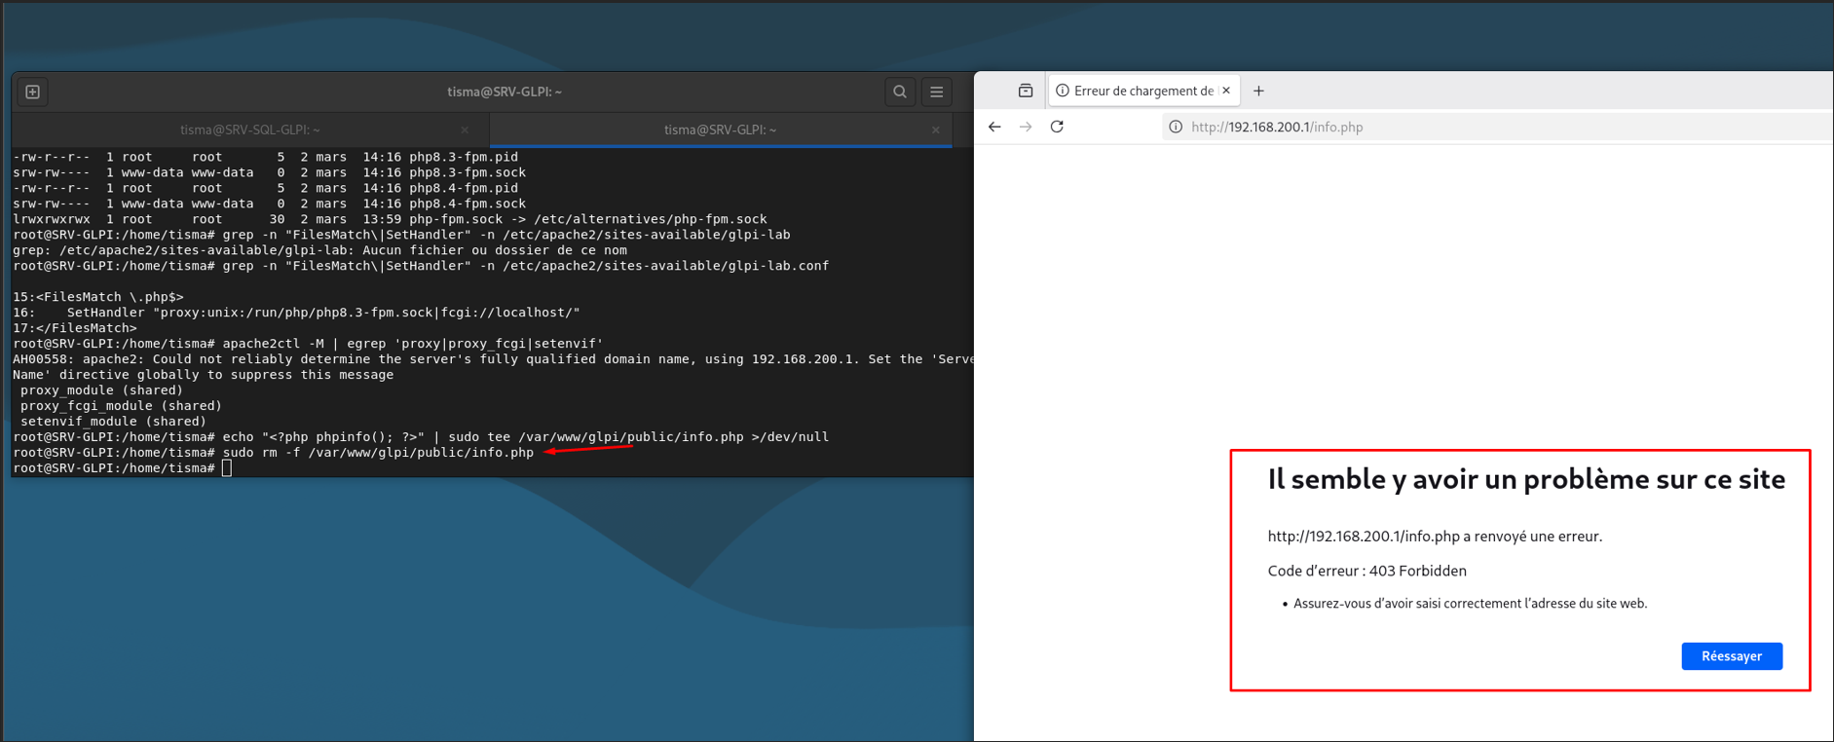Open new terminal tab with plus icon
The image size is (1834, 742).
click(x=33, y=92)
